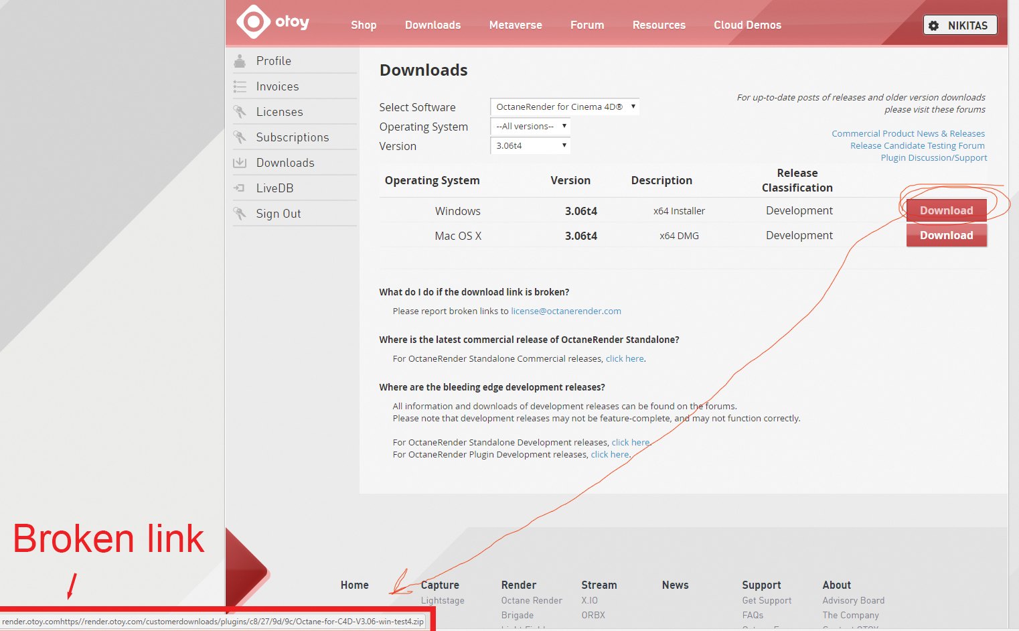Image resolution: width=1019 pixels, height=631 pixels.
Task: Click the Operating System column header
Action: (433, 181)
